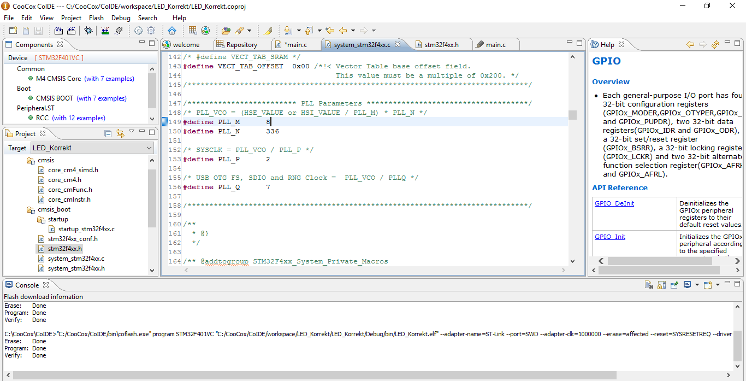
Task: Click the PLL_M value 8 in the editor
Action: (x=268, y=122)
